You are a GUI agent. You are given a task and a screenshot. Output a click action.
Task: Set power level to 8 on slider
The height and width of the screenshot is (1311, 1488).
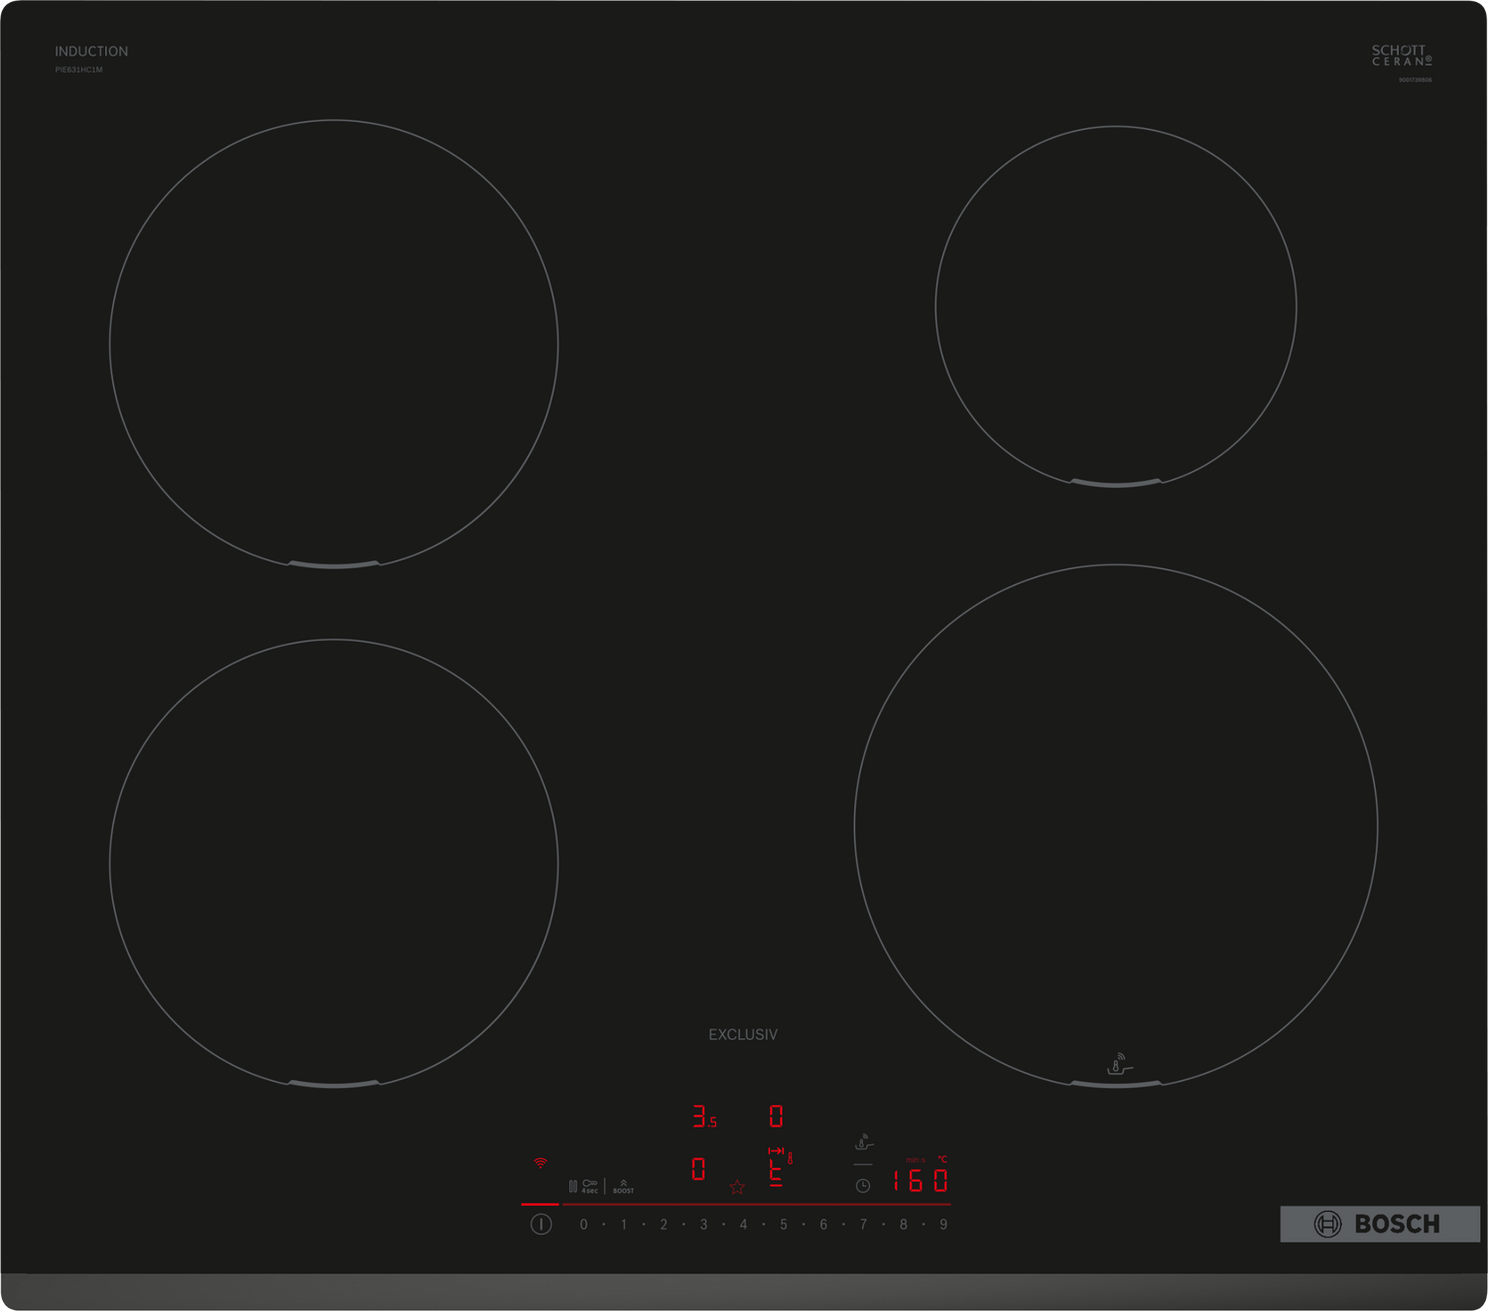[x=904, y=1225]
